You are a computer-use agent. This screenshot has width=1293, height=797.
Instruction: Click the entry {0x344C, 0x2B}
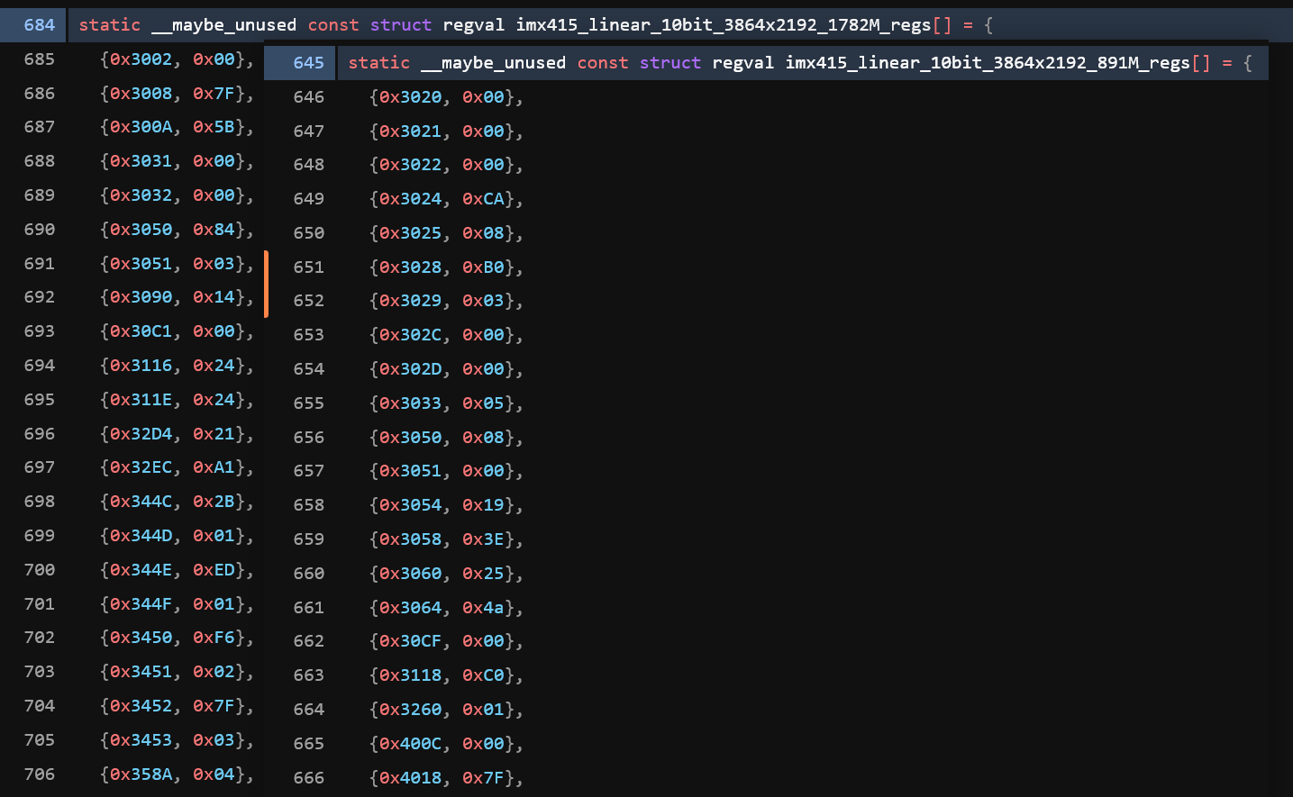point(177,502)
